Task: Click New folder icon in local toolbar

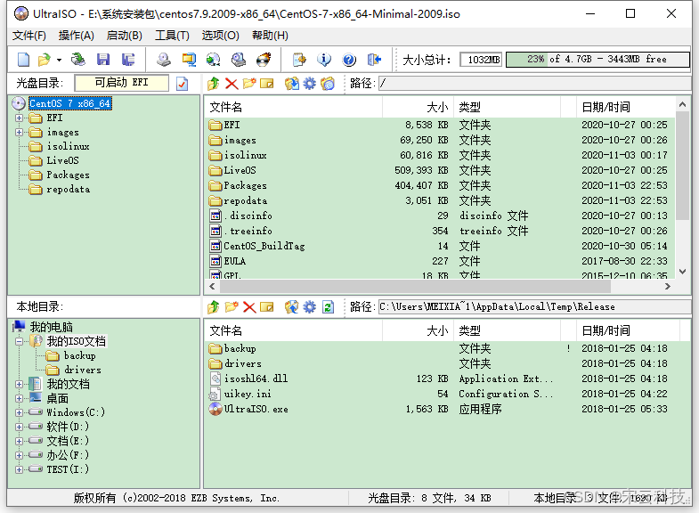Action: click(232, 307)
